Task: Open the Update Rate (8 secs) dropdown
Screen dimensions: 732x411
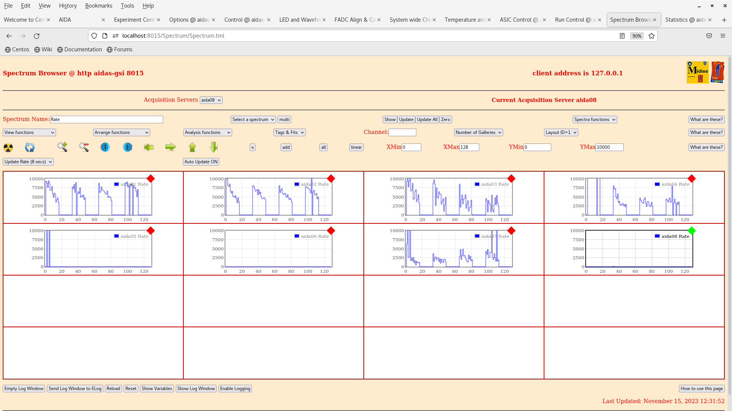Action: point(28,162)
